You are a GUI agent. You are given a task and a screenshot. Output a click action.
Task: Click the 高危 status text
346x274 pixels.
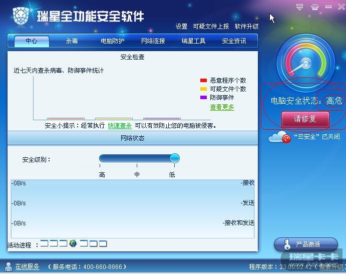tap(334, 101)
